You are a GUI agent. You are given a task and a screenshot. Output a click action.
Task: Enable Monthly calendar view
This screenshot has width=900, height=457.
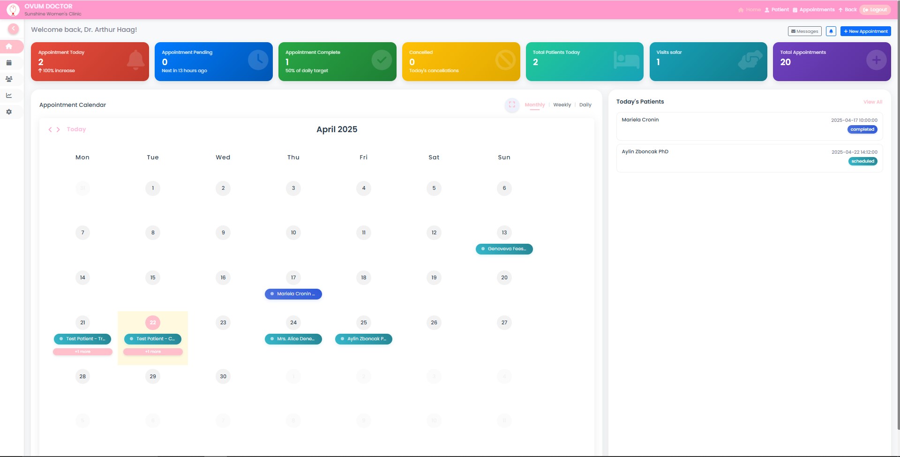(535, 105)
